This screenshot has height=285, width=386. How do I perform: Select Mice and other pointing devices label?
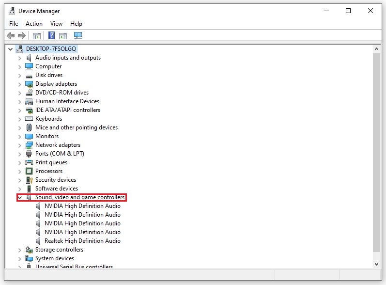tap(77, 127)
